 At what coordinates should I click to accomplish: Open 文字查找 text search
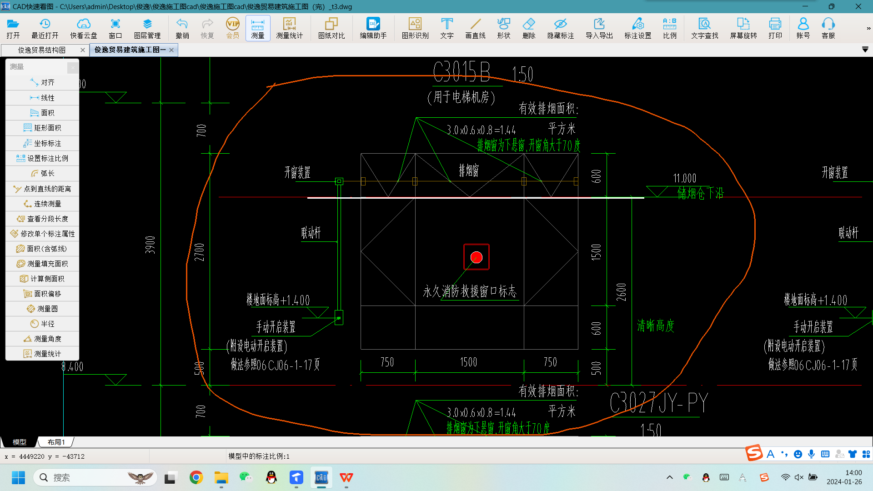[x=705, y=28]
